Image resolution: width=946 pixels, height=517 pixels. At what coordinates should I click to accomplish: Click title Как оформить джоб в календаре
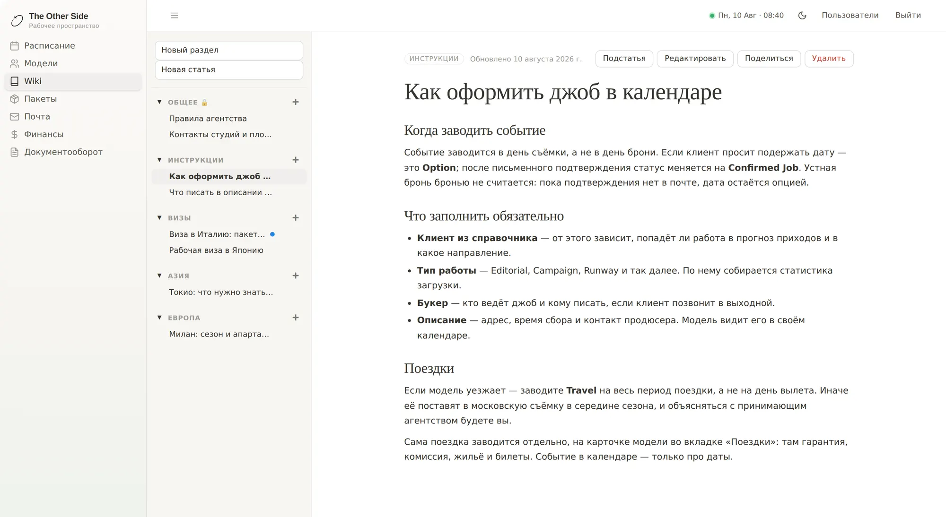point(563,92)
